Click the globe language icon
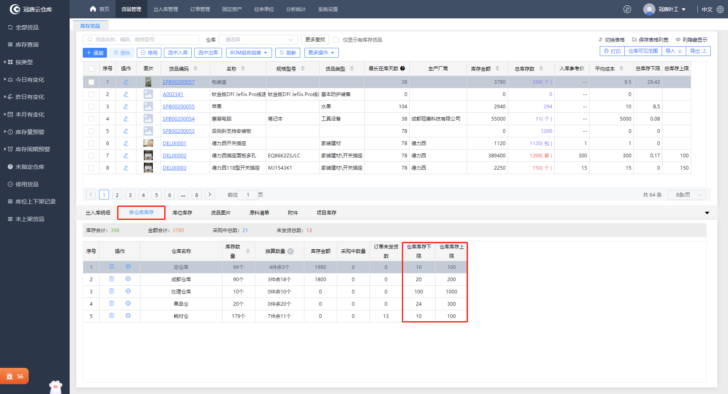728x394 pixels. (x=720, y=9)
